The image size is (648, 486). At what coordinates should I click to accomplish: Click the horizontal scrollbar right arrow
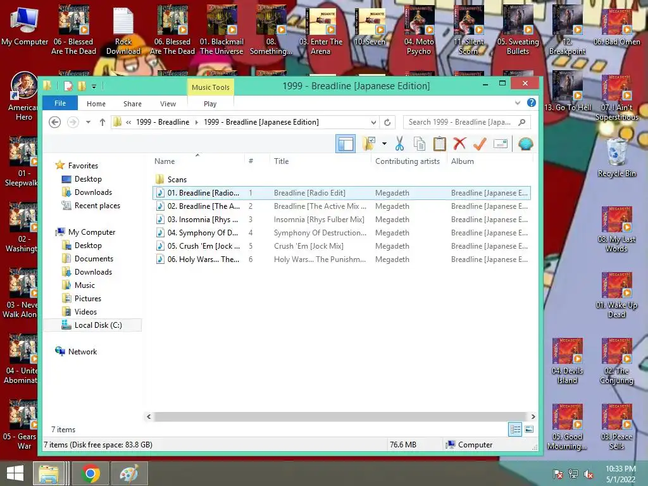coord(533,416)
